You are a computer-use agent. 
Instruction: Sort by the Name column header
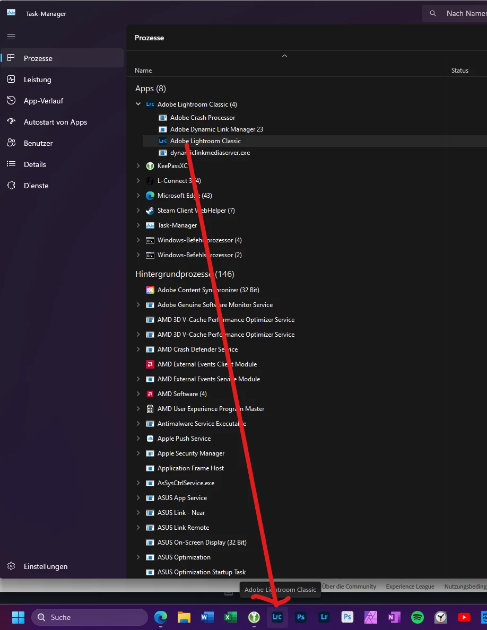143,71
